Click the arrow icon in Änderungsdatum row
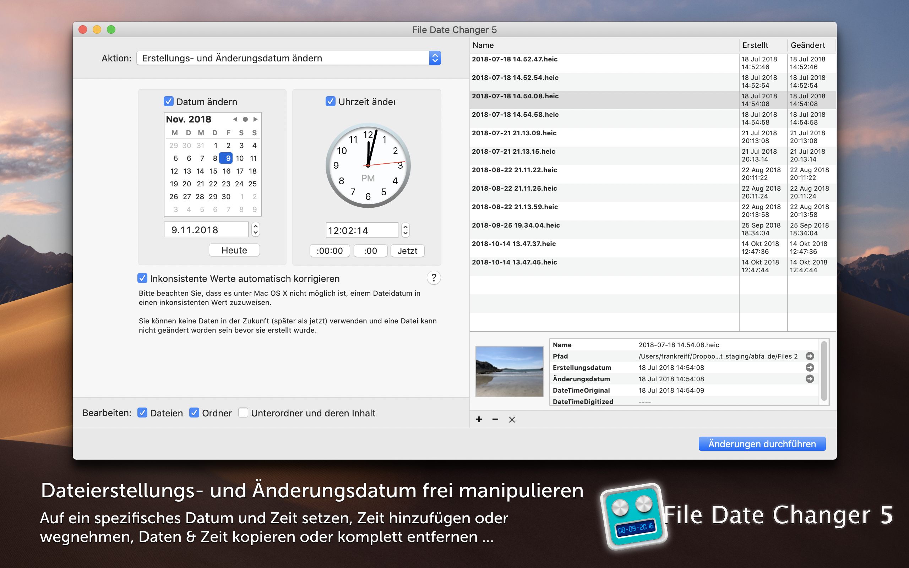The height and width of the screenshot is (568, 909). coord(810,379)
